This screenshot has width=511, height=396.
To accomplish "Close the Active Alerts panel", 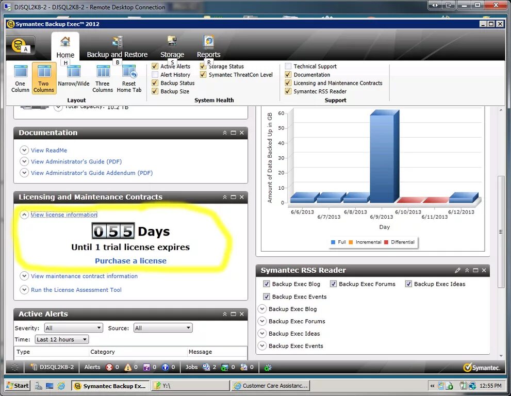I will [x=241, y=314].
